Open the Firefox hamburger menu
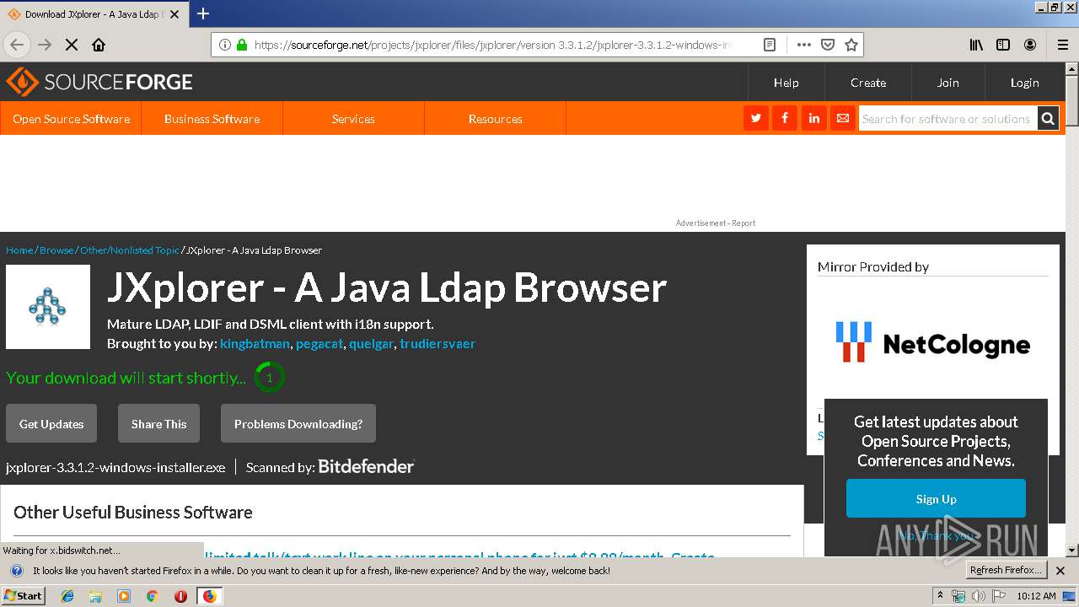 (1063, 45)
